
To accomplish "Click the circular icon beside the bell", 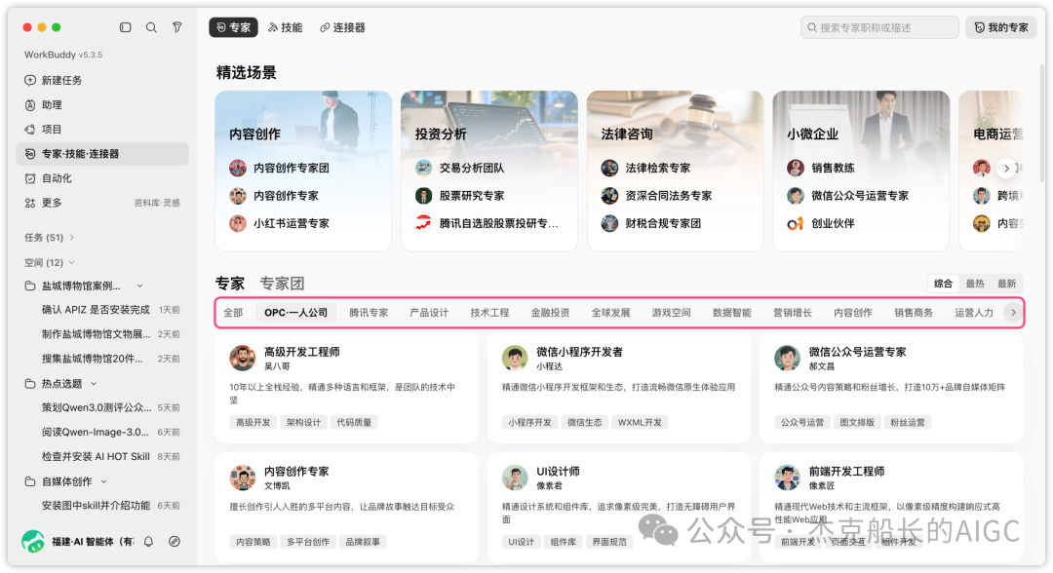I will 174,542.
